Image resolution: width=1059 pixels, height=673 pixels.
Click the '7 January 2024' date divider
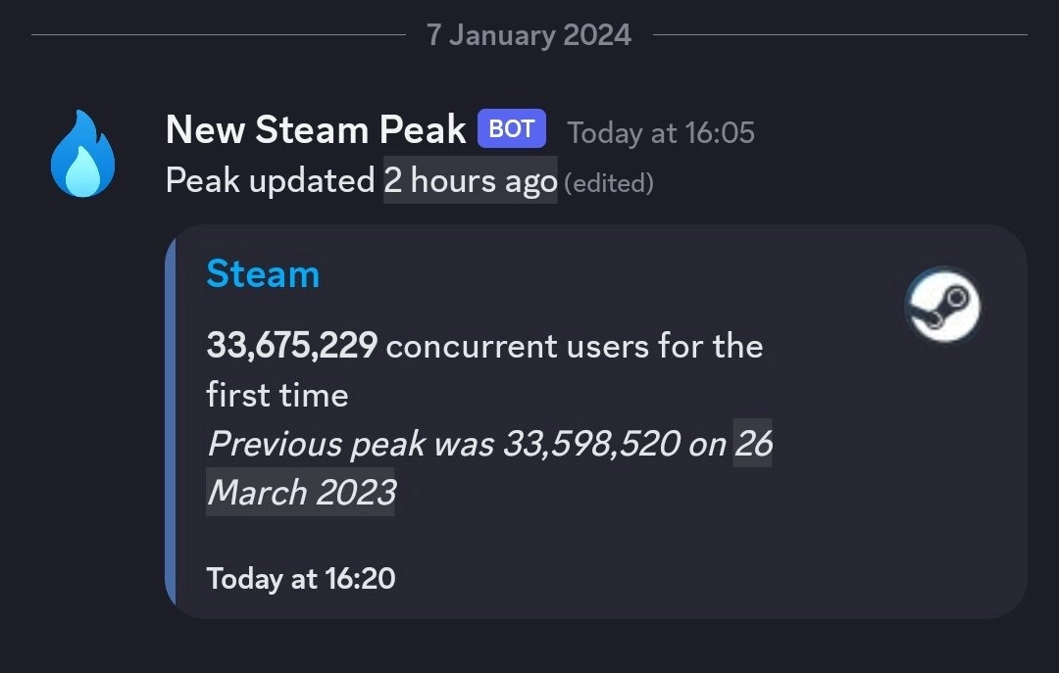point(529,33)
